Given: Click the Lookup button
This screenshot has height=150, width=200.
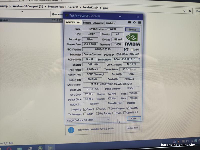Looking at the screenshot, I should point(132,29).
